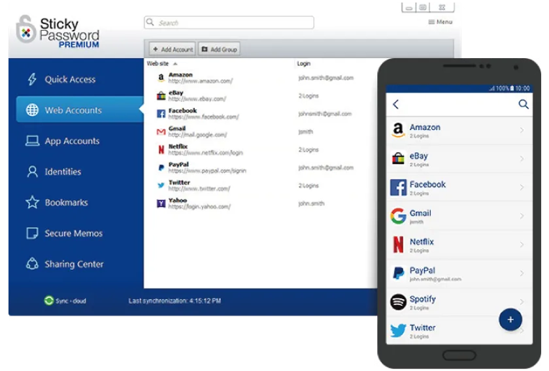The width and height of the screenshot is (549, 371).
Task: Select the Netflix row in desktop list
Action: coord(261,150)
